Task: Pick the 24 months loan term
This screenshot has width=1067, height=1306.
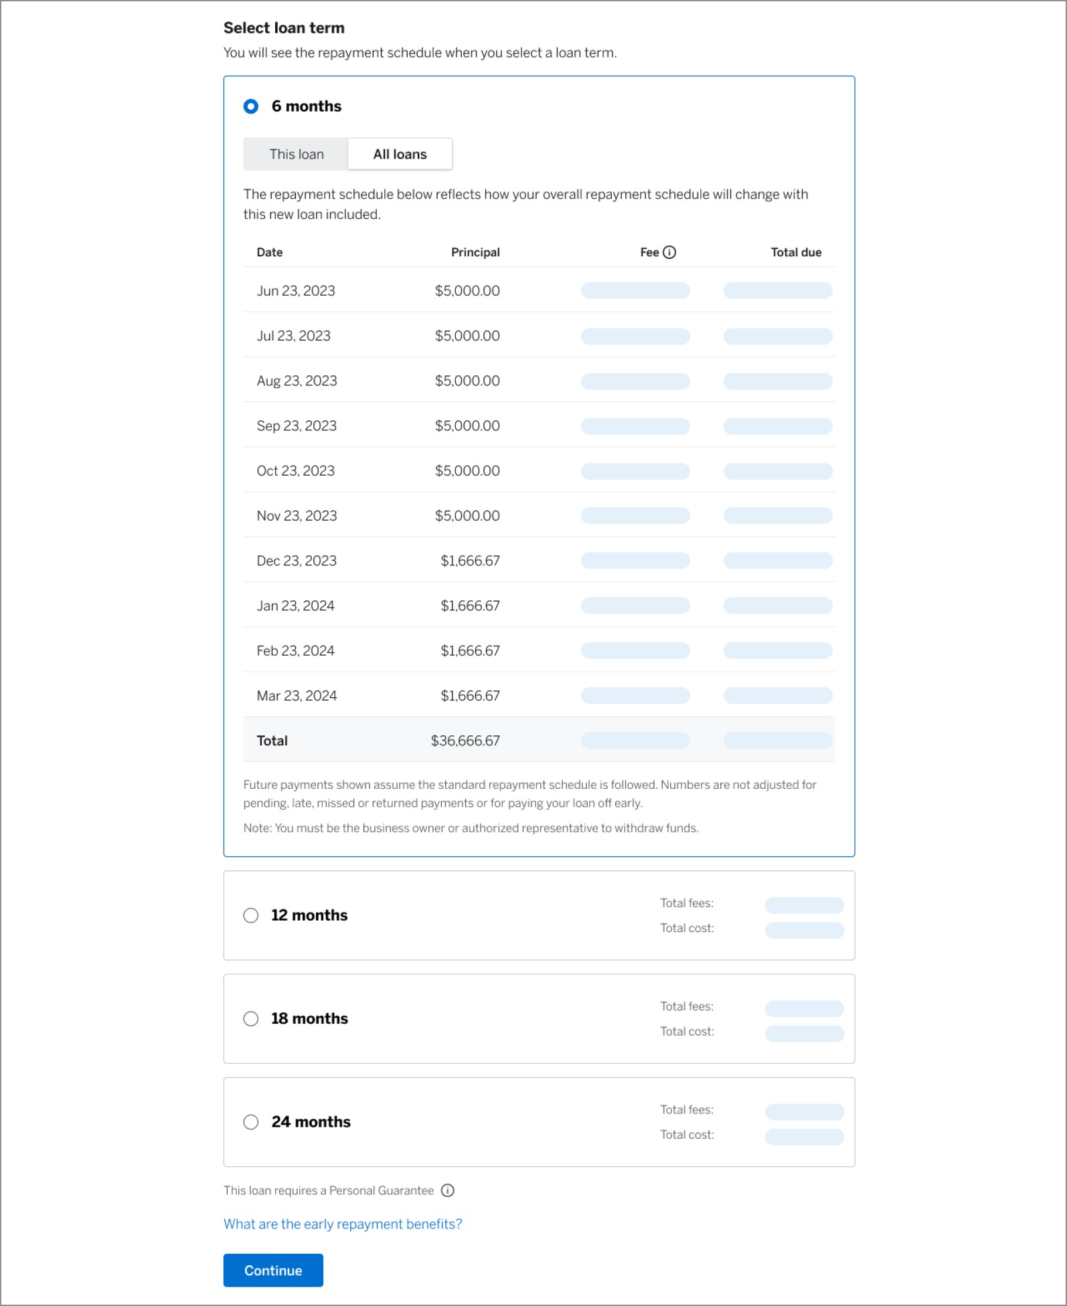Action: [251, 1122]
